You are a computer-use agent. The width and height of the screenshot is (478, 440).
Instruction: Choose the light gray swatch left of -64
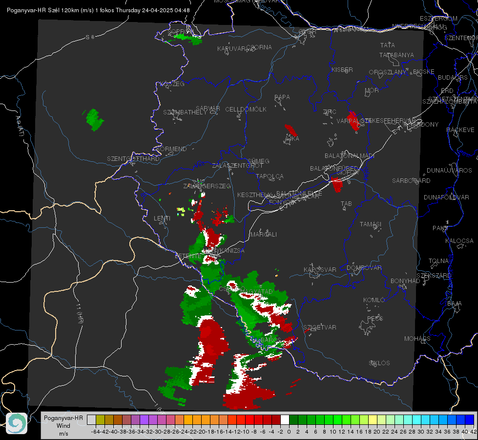91,420
